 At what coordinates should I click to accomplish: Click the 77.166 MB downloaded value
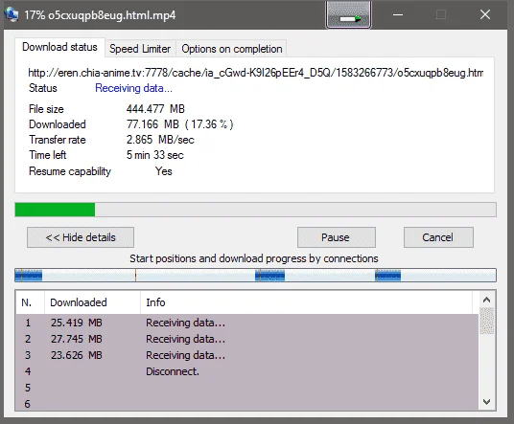[x=179, y=124]
